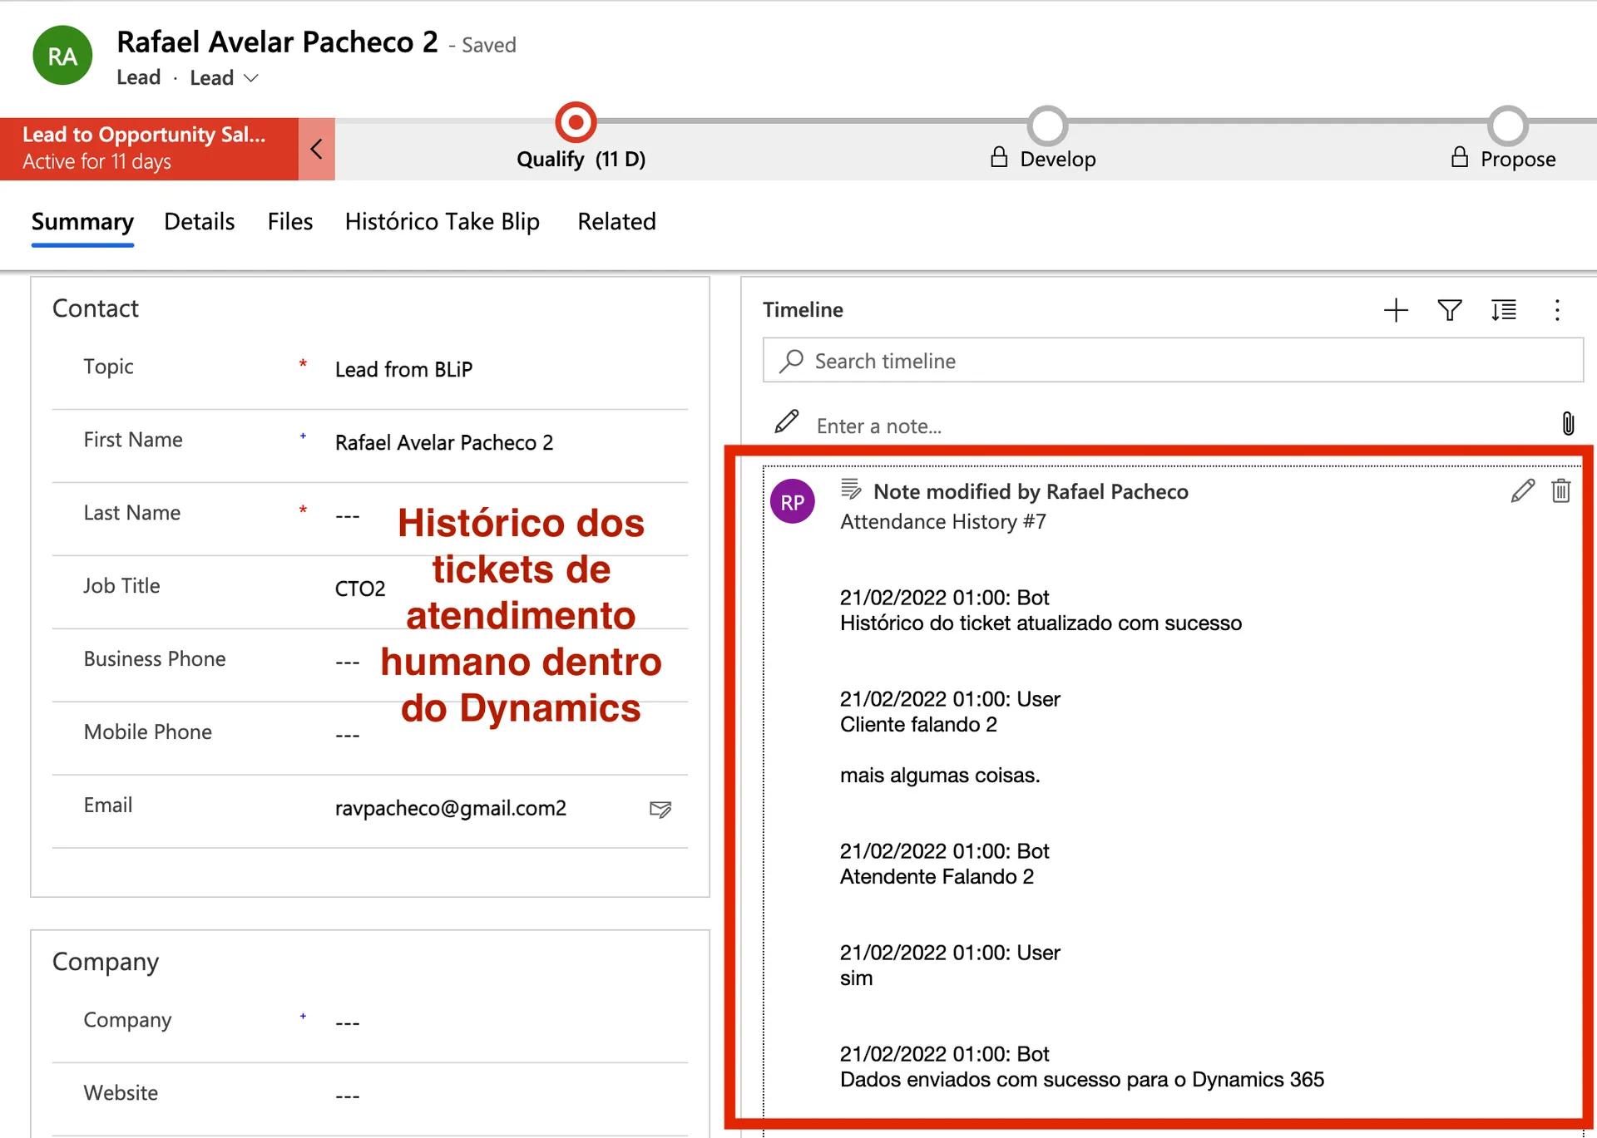Click the search magnifier icon in timeline
The width and height of the screenshot is (1597, 1138).
point(791,361)
